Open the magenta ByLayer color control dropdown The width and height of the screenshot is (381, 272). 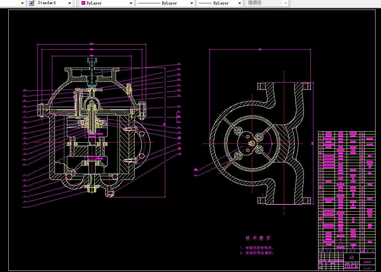[107, 3]
